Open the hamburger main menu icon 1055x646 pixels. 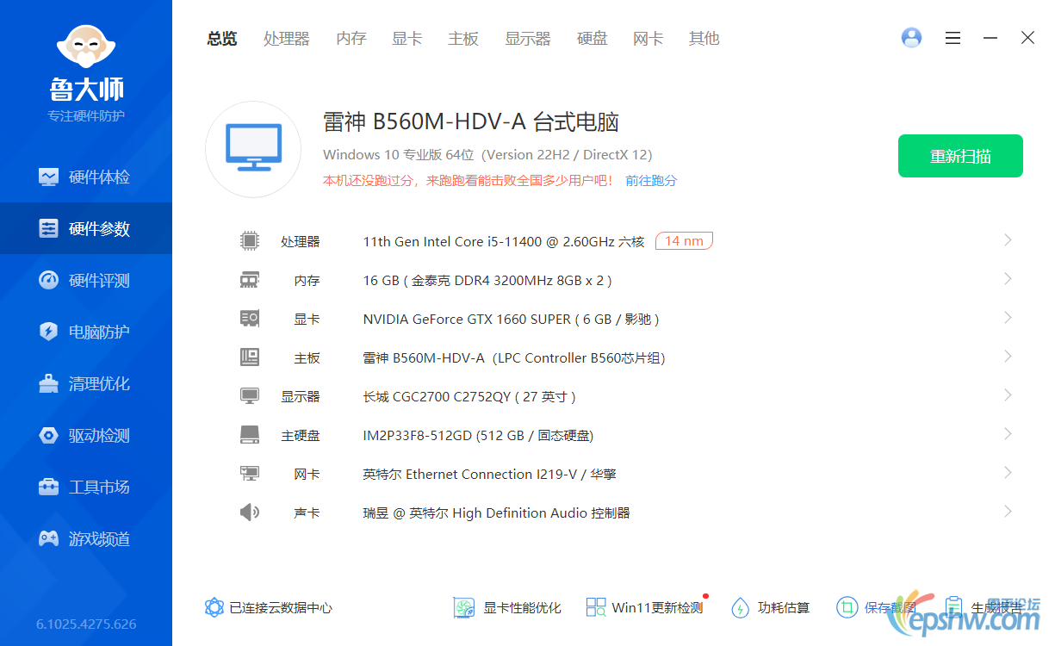pyautogui.click(x=953, y=38)
